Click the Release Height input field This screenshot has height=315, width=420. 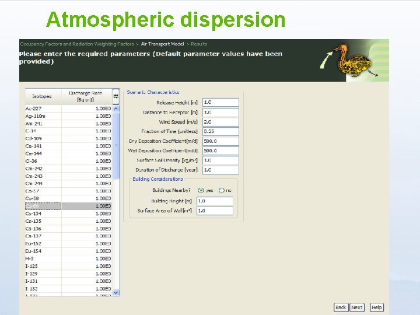point(220,103)
